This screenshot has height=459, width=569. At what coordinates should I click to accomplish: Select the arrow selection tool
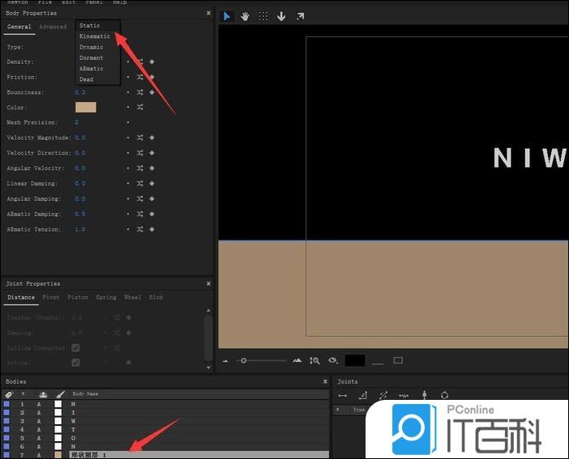tap(227, 16)
